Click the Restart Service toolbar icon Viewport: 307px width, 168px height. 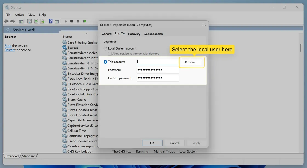tap(85, 21)
